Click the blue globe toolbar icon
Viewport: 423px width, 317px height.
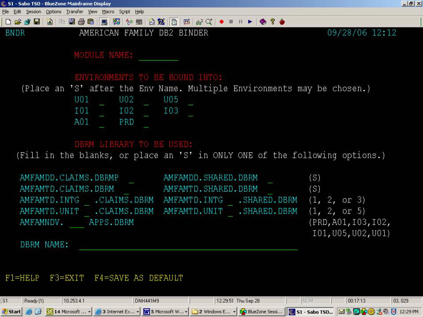tap(161, 22)
